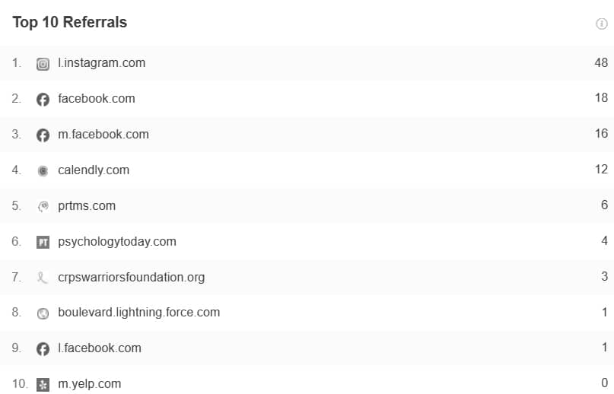Click the prtms.com favicon icon

coord(43,206)
